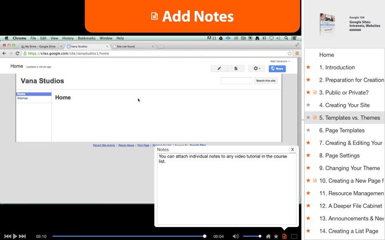Screen dimensions: 385x240
Task: Open lesson 1. Introduction
Action: coord(337,67)
